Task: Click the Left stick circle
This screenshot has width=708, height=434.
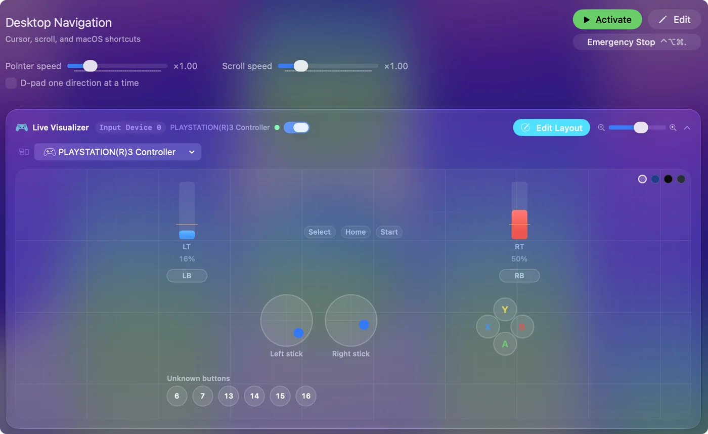Action: pyautogui.click(x=287, y=321)
